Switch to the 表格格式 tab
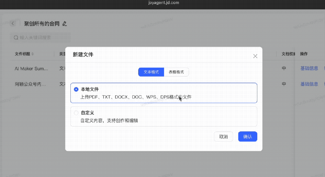Screen dimensions: 325x177 click(176, 72)
